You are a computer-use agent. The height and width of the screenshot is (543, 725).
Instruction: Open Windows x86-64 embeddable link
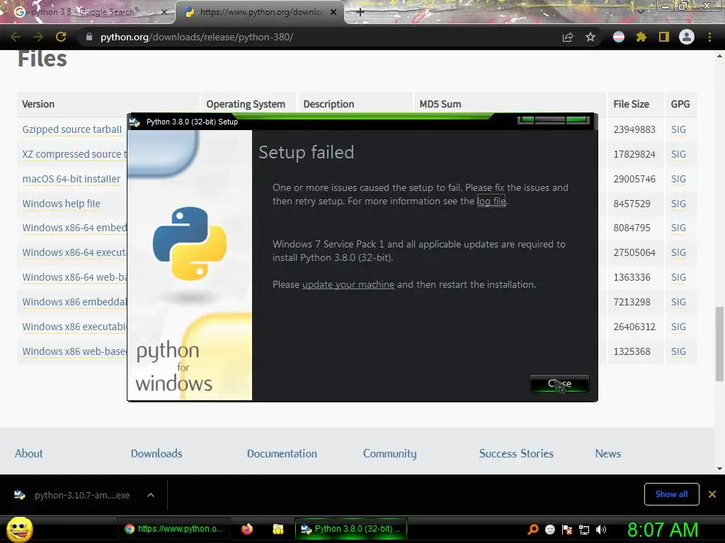tap(74, 228)
